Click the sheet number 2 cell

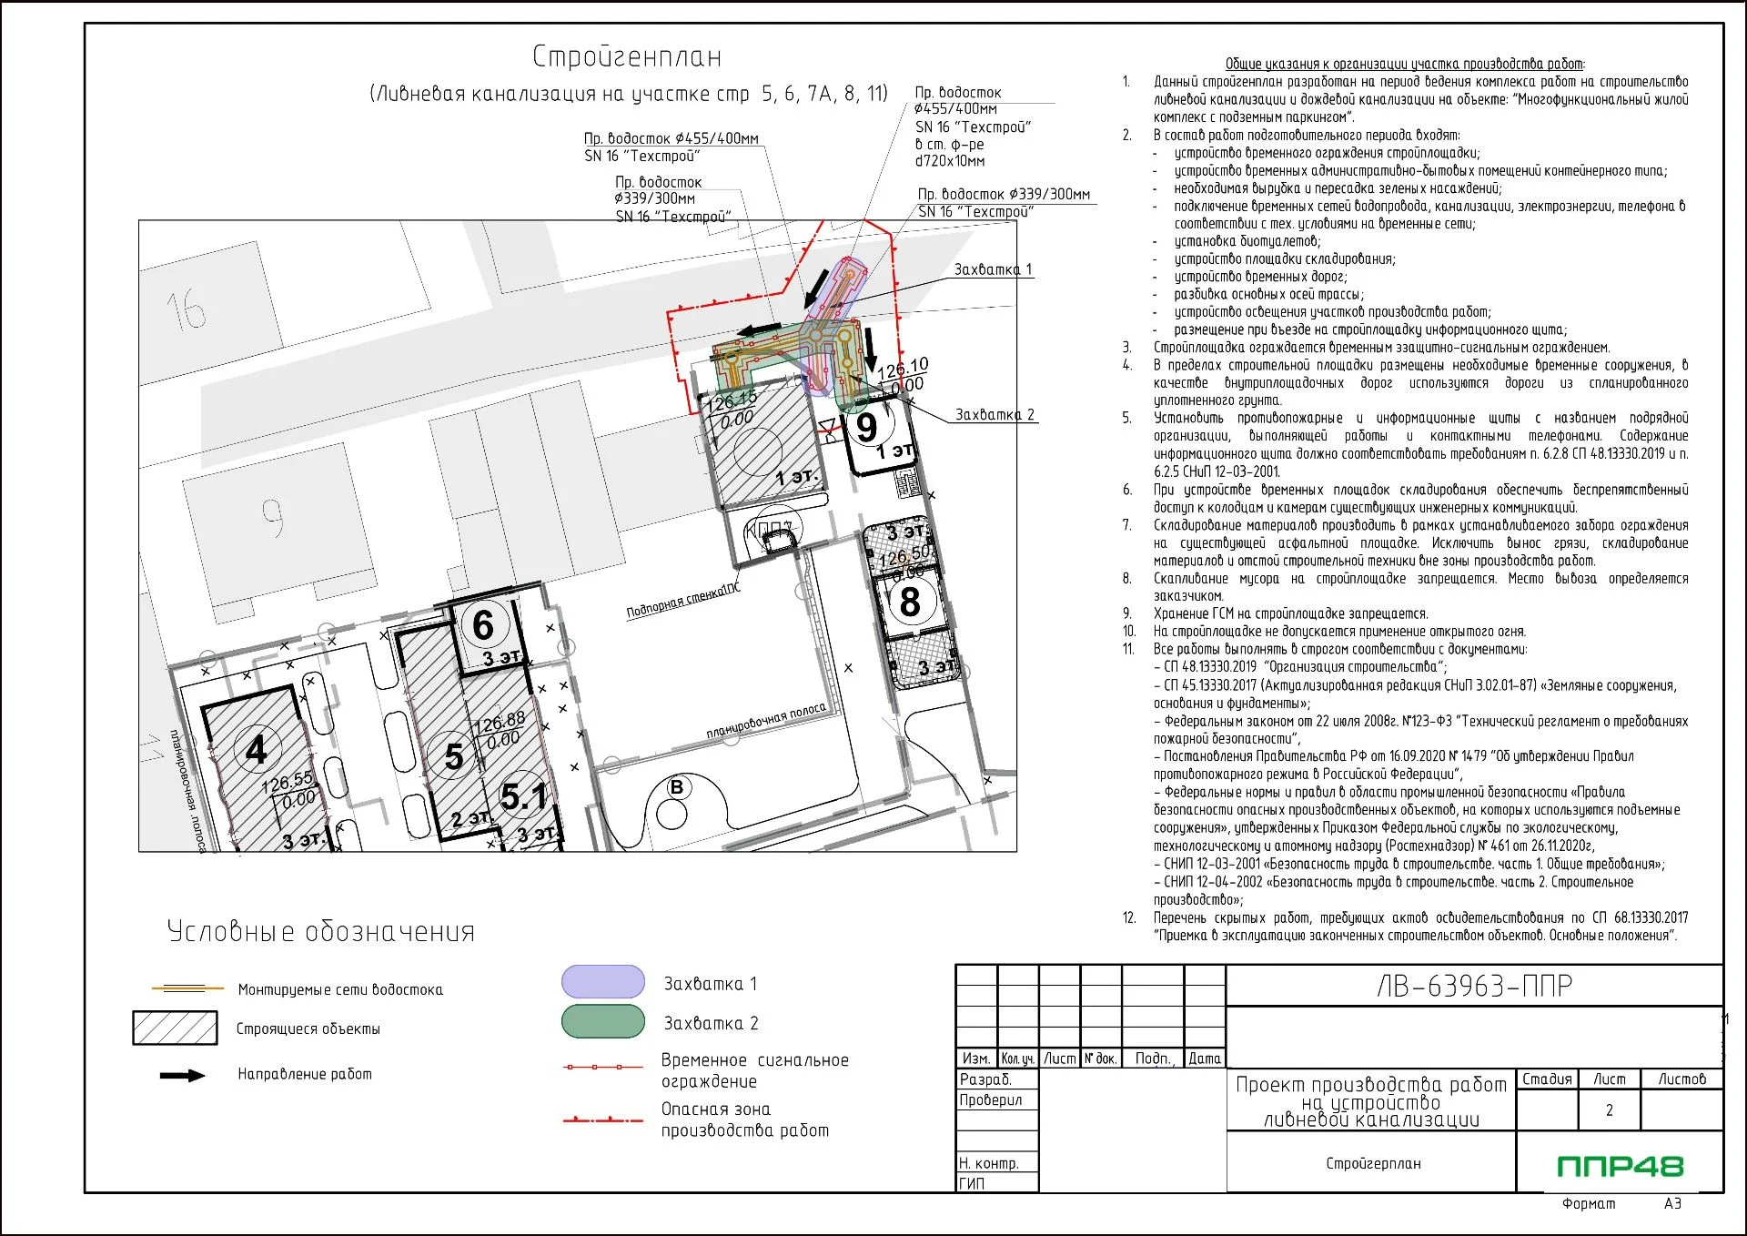click(1609, 1110)
